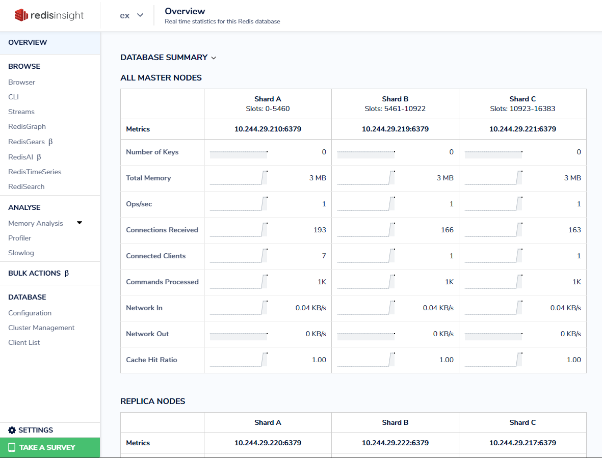Open the Browser page
This screenshot has width=602, height=458.
coord(22,82)
